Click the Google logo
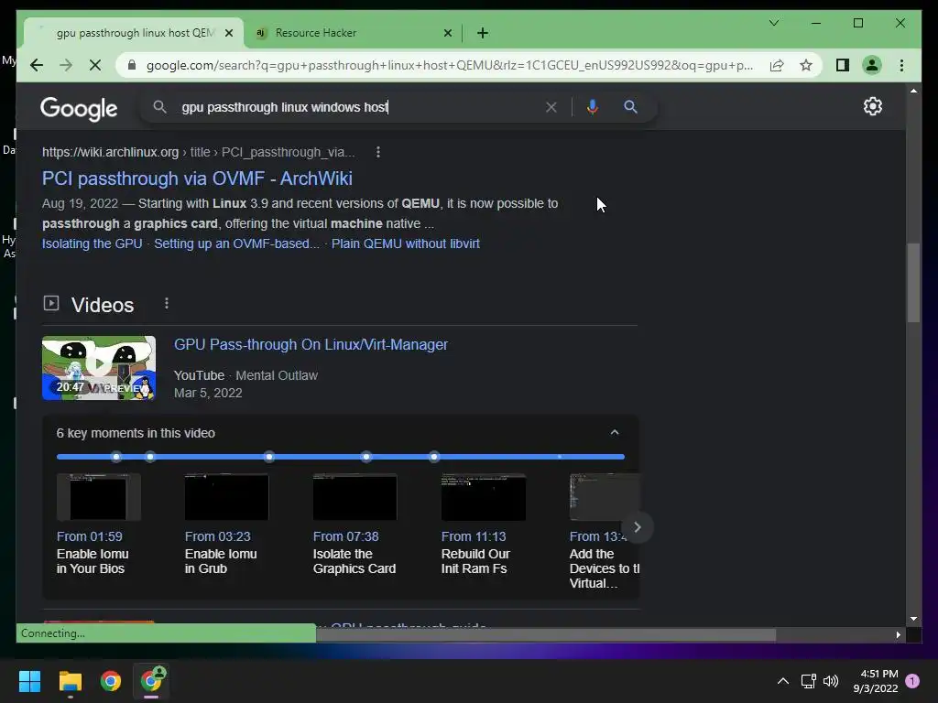938x703 pixels. (x=79, y=108)
